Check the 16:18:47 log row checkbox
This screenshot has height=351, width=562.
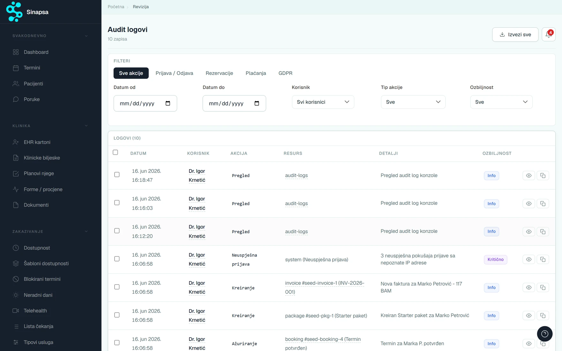coord(117,175)
